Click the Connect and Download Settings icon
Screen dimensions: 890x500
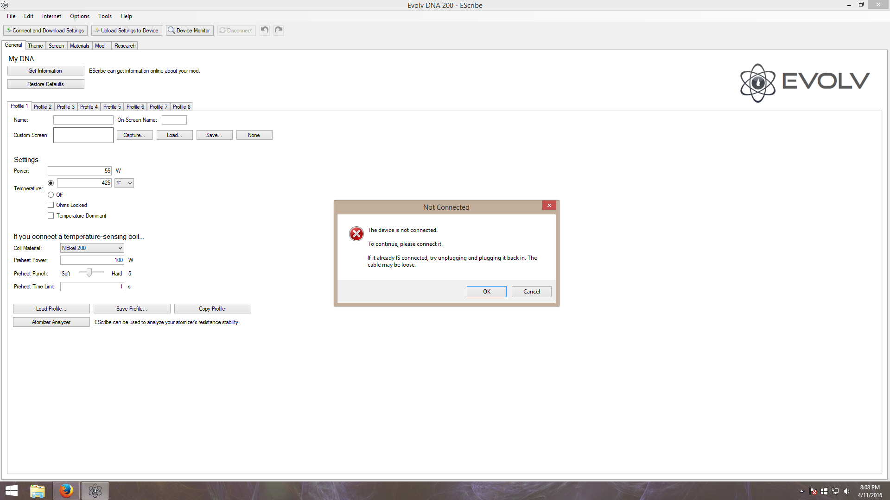(x=46, y=30)
